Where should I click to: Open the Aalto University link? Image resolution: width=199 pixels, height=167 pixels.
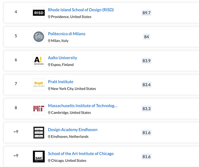tap(63, 58)
